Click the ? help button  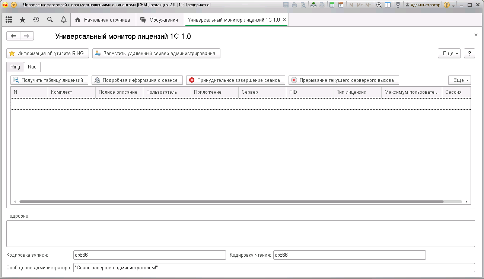(469, 53)
